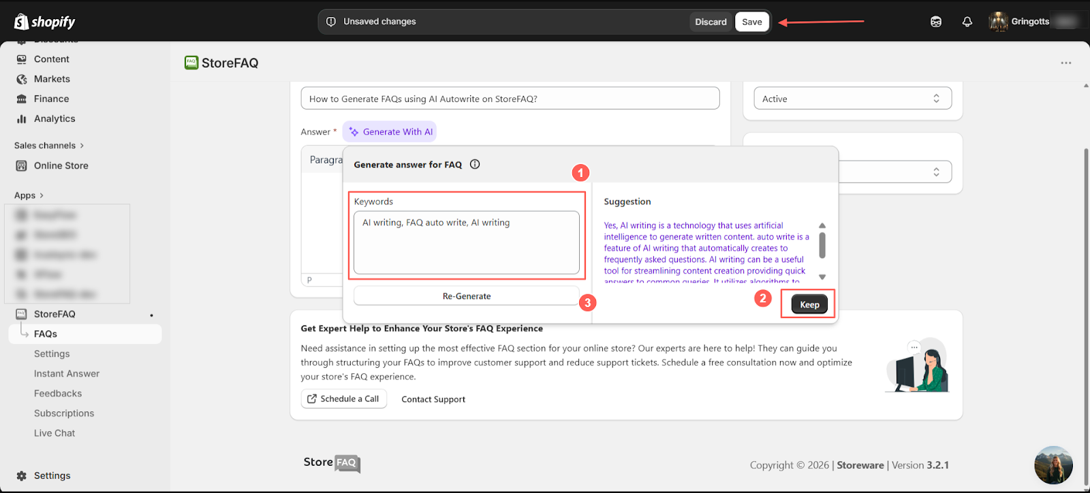Click the Content sidebar icon

tap(22, 59)
